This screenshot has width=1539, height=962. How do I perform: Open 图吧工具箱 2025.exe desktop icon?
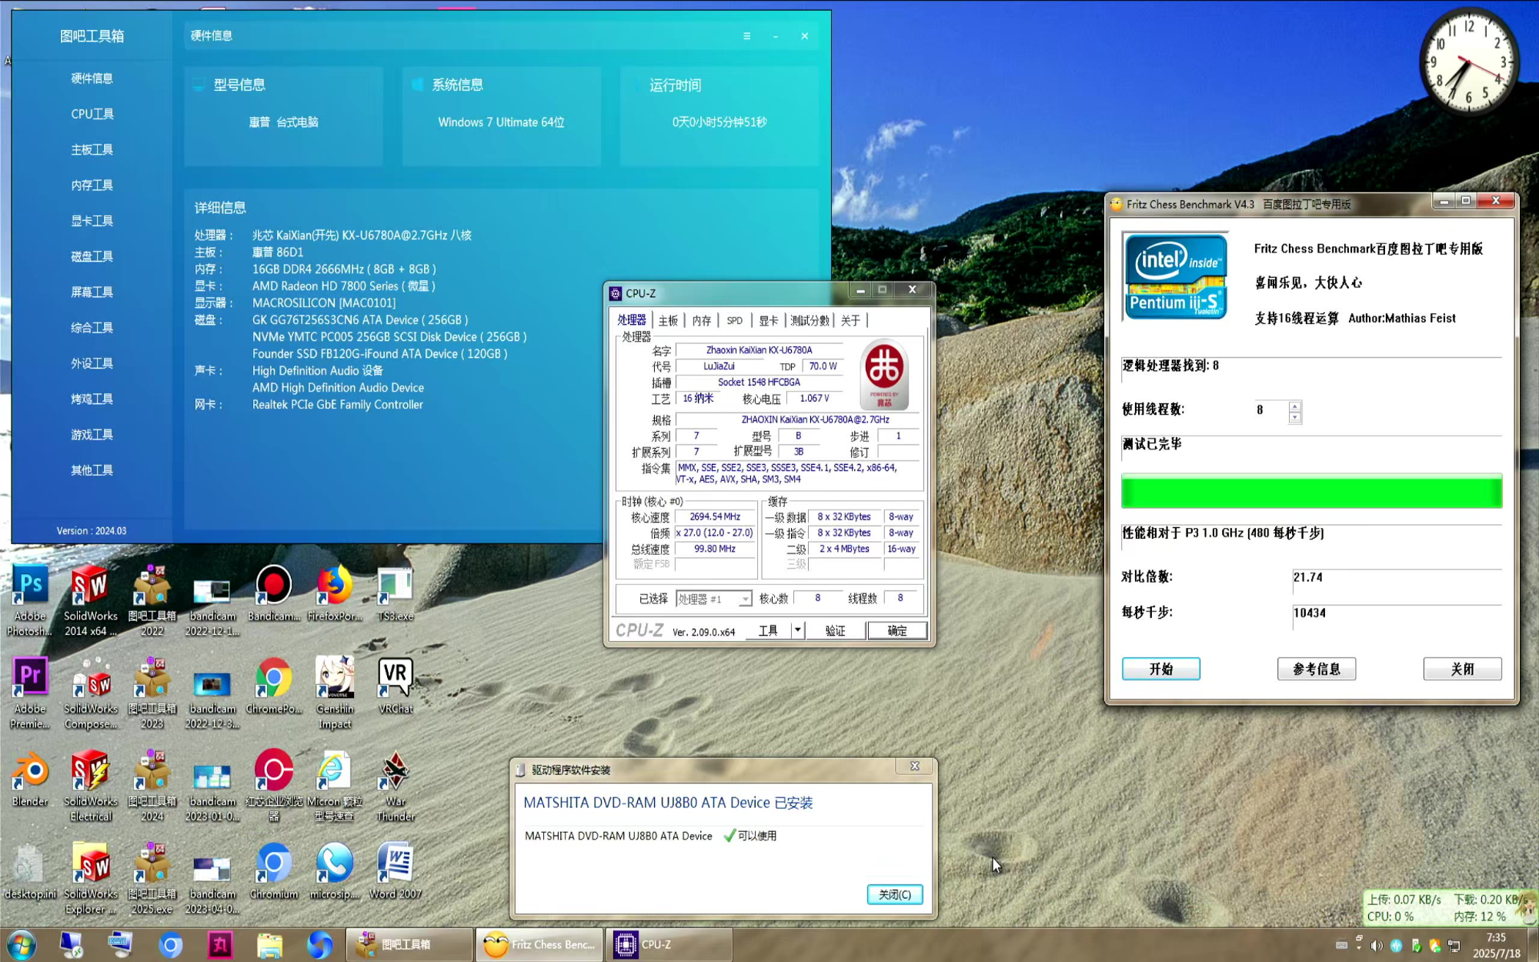click(152, 877)
